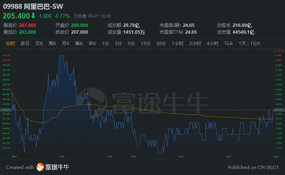Viewport: 285px width, 175px height.
Task: Click the Futu bull logo in footer
Action: click(40, 167)
